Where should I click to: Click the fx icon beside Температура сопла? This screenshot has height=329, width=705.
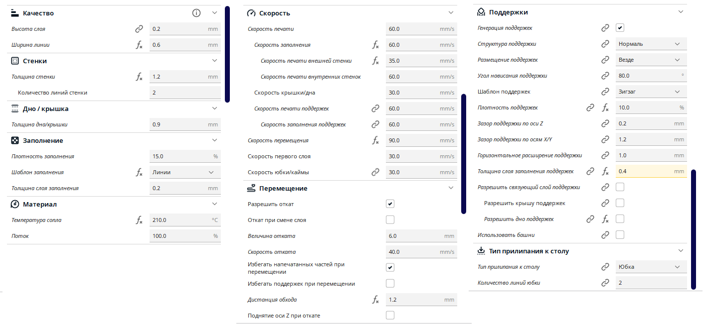tap(139, 220)
